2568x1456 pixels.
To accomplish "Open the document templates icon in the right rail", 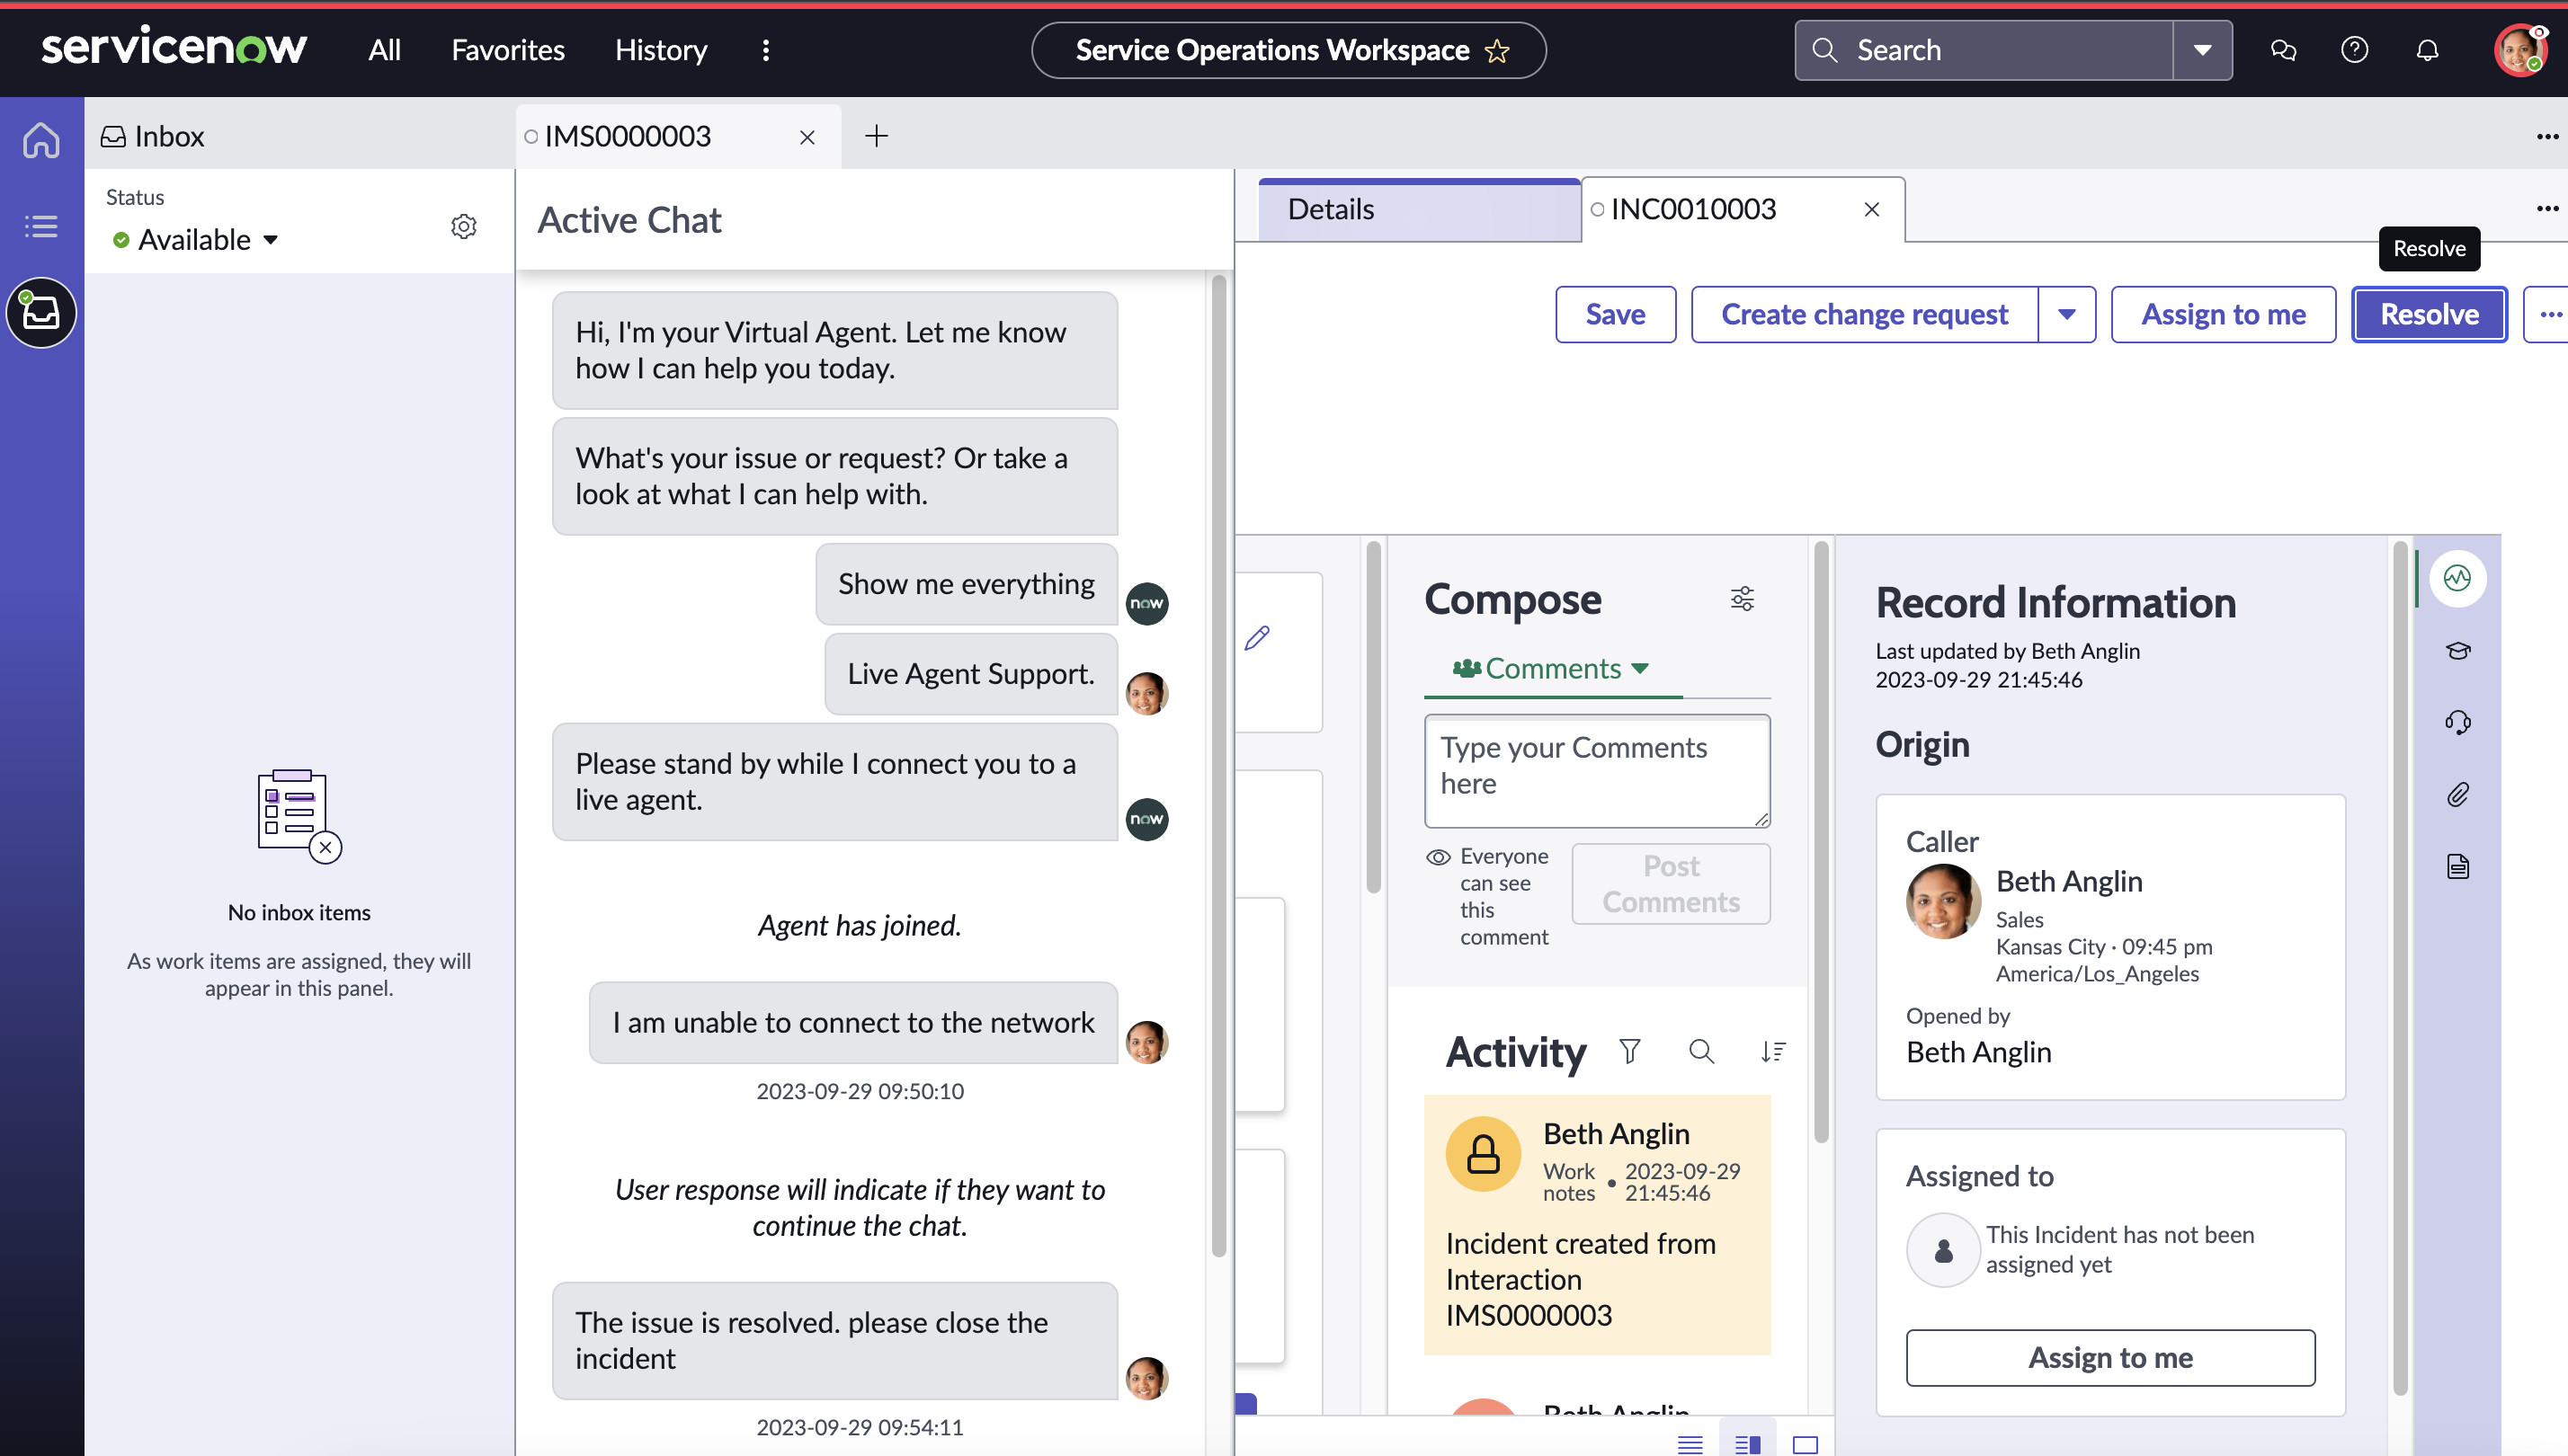I will click(x=2458, y=866).
